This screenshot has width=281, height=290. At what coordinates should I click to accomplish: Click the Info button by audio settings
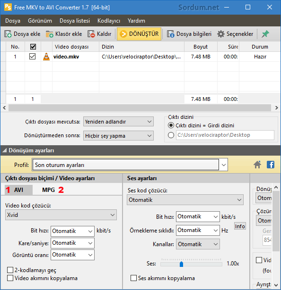[240, 226]
